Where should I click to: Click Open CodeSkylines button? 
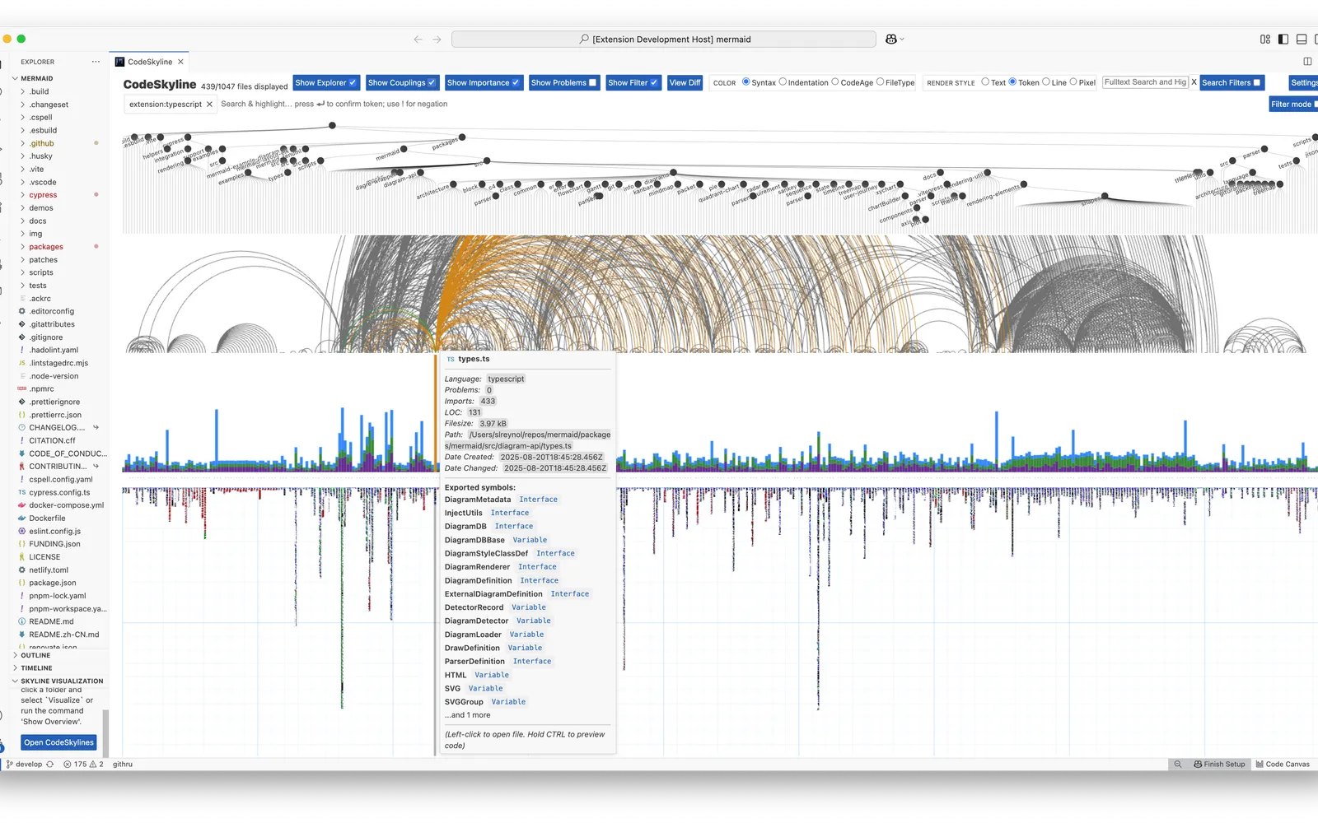click(x=58, y=742)
